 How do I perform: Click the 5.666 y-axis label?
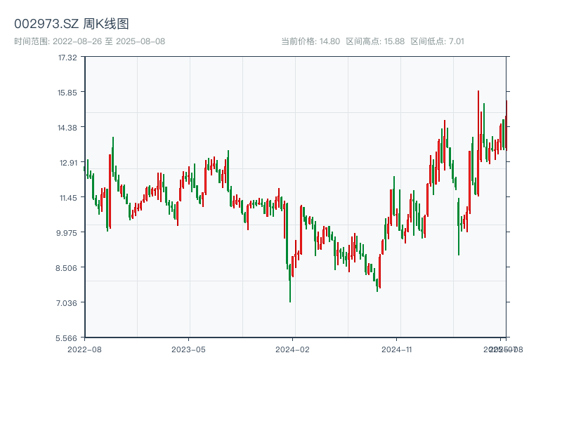[68, 338]
